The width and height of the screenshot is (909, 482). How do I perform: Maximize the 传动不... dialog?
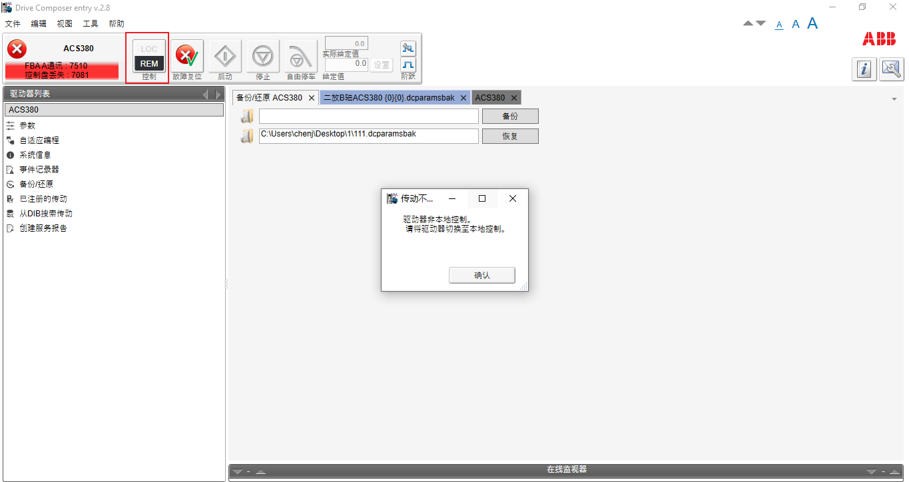(x=482, y=198)
